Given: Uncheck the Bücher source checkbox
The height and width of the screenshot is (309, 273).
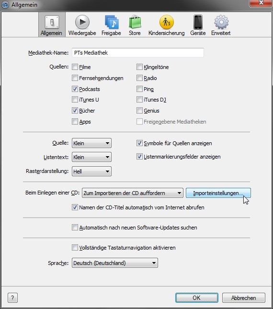Looking at the screenshot, I should point(75,111).
